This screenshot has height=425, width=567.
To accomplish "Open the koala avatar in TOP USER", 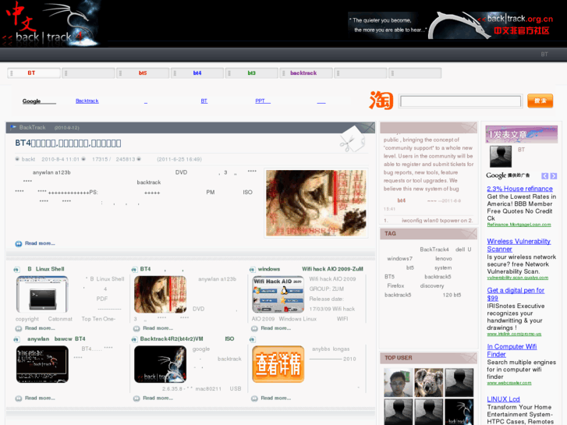I will coord(428,383).
